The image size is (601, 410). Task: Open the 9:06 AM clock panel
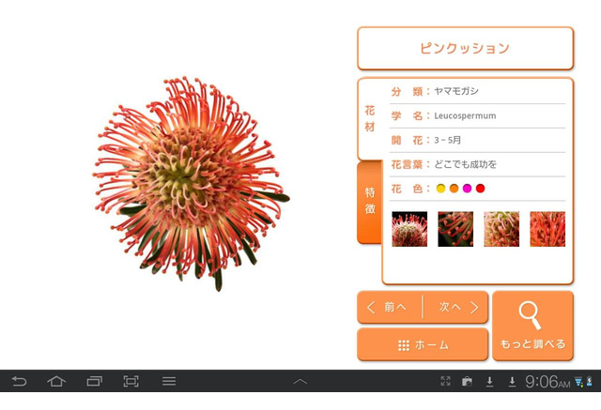point(547,382)
